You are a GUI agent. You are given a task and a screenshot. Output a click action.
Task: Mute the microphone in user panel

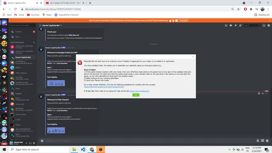(x=26, y=143)
